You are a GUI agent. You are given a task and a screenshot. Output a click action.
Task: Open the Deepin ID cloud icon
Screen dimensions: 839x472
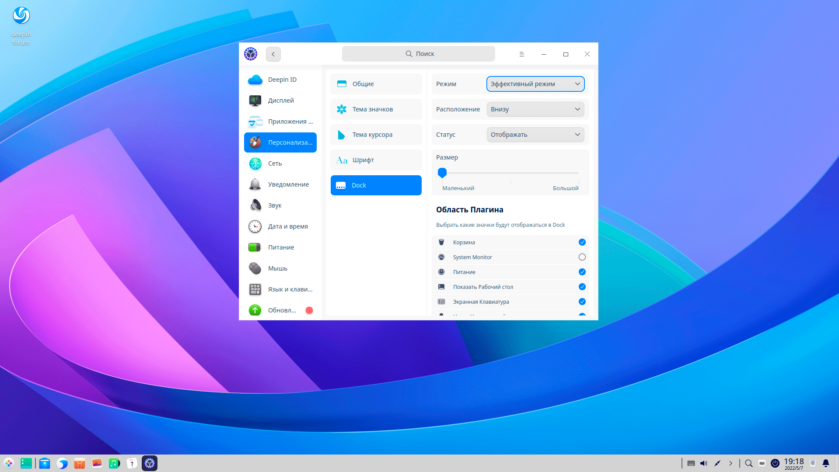(255, 80)
